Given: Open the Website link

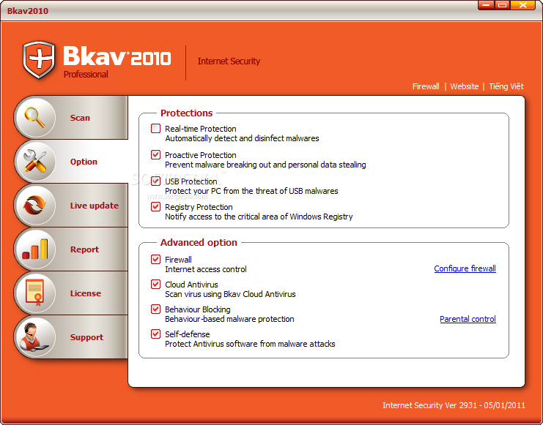Looking at the screenshot, I should (x=464, y=86).
